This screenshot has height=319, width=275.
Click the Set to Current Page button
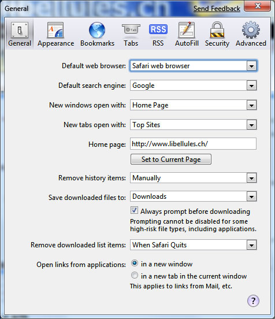coord(171,159)
